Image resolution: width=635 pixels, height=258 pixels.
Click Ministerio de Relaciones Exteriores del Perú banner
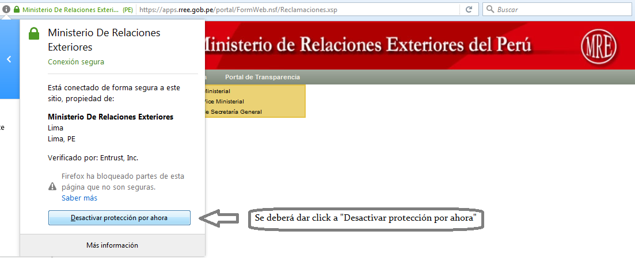[x=367, y=44]
